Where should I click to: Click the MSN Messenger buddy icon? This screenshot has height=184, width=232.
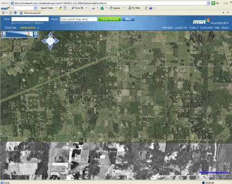click(102, 8)
